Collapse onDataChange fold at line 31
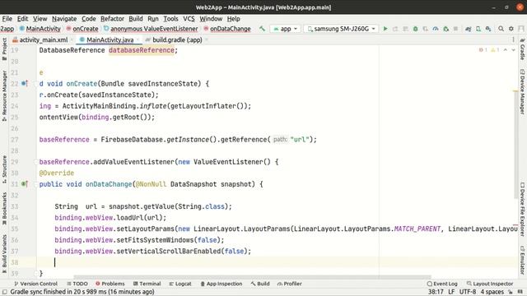The image size is (527, 296). pos(35,184)
